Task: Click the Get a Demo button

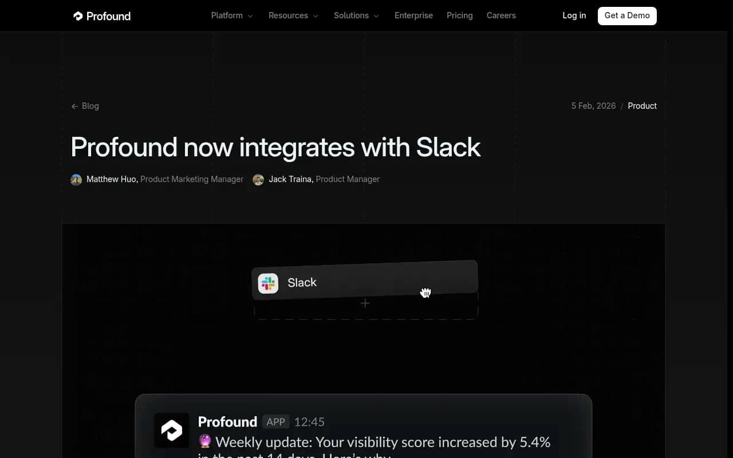Action: (627, 15)
